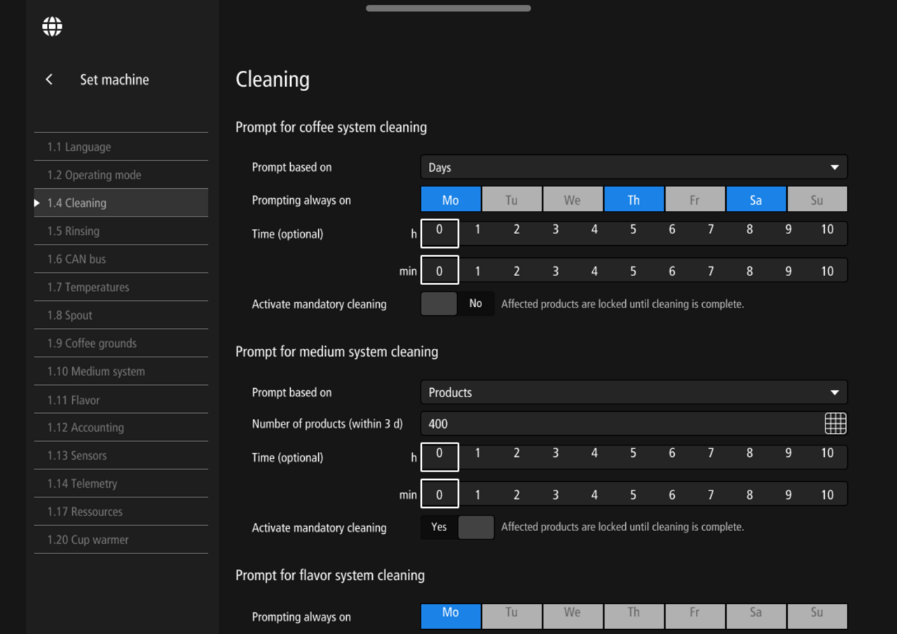Open keypad icon for number of products
This screenshot has height=634, width=897.
point(835,423)
